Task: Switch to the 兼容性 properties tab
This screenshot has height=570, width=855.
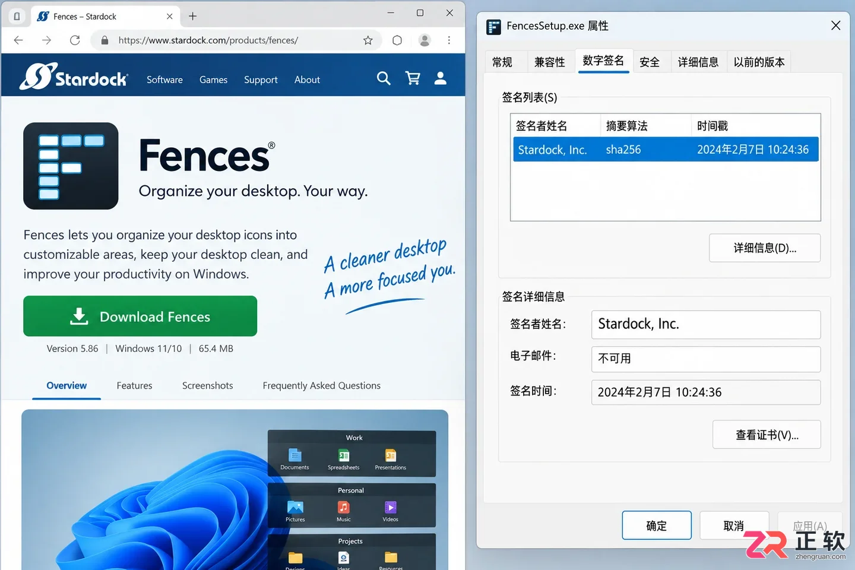Action: point(550,62)
